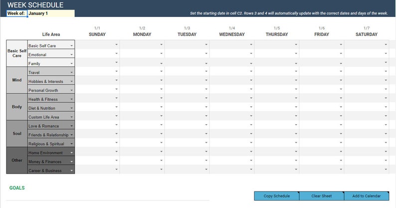Open Wednesday dropdown in Travel row
Screen dimensions: 396x208
pyautogui.click(x=251, y=71)
